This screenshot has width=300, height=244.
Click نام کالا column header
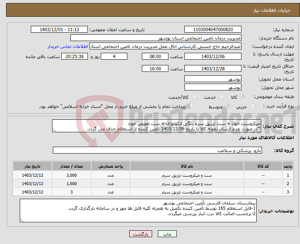[187, 166]
